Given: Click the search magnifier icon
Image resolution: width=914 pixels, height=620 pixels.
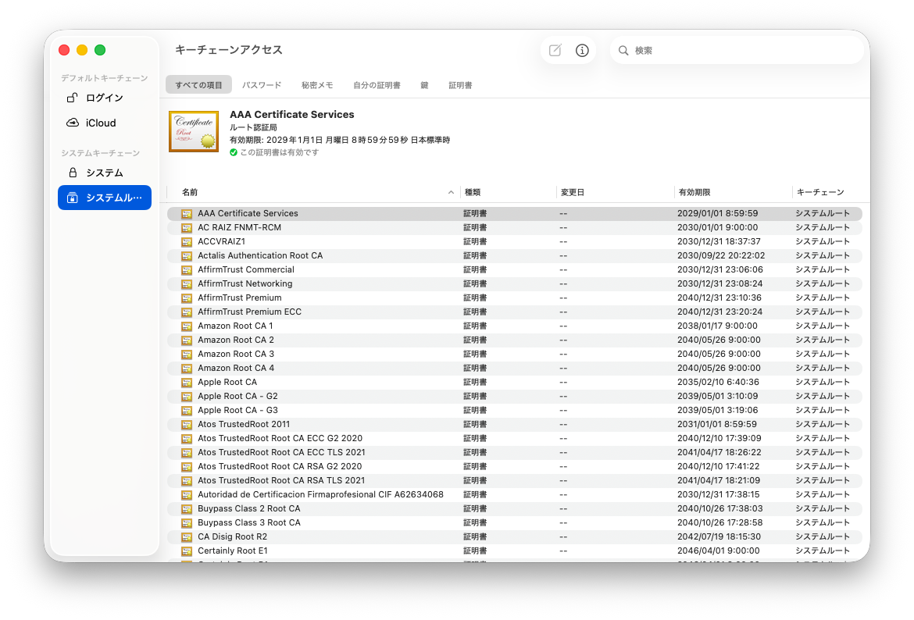Looking at the screenshot, I should (x=623, y=51).
